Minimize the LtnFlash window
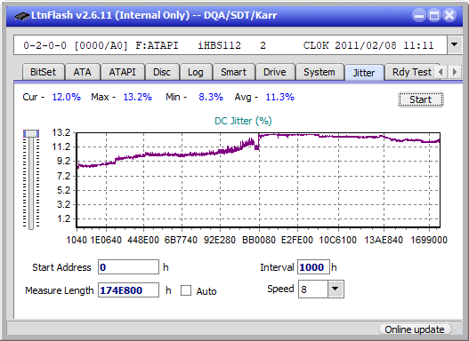 (419, 15)
